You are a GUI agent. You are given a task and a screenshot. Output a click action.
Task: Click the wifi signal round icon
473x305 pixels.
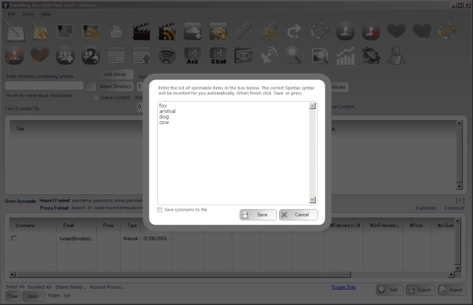click(167, 56)
